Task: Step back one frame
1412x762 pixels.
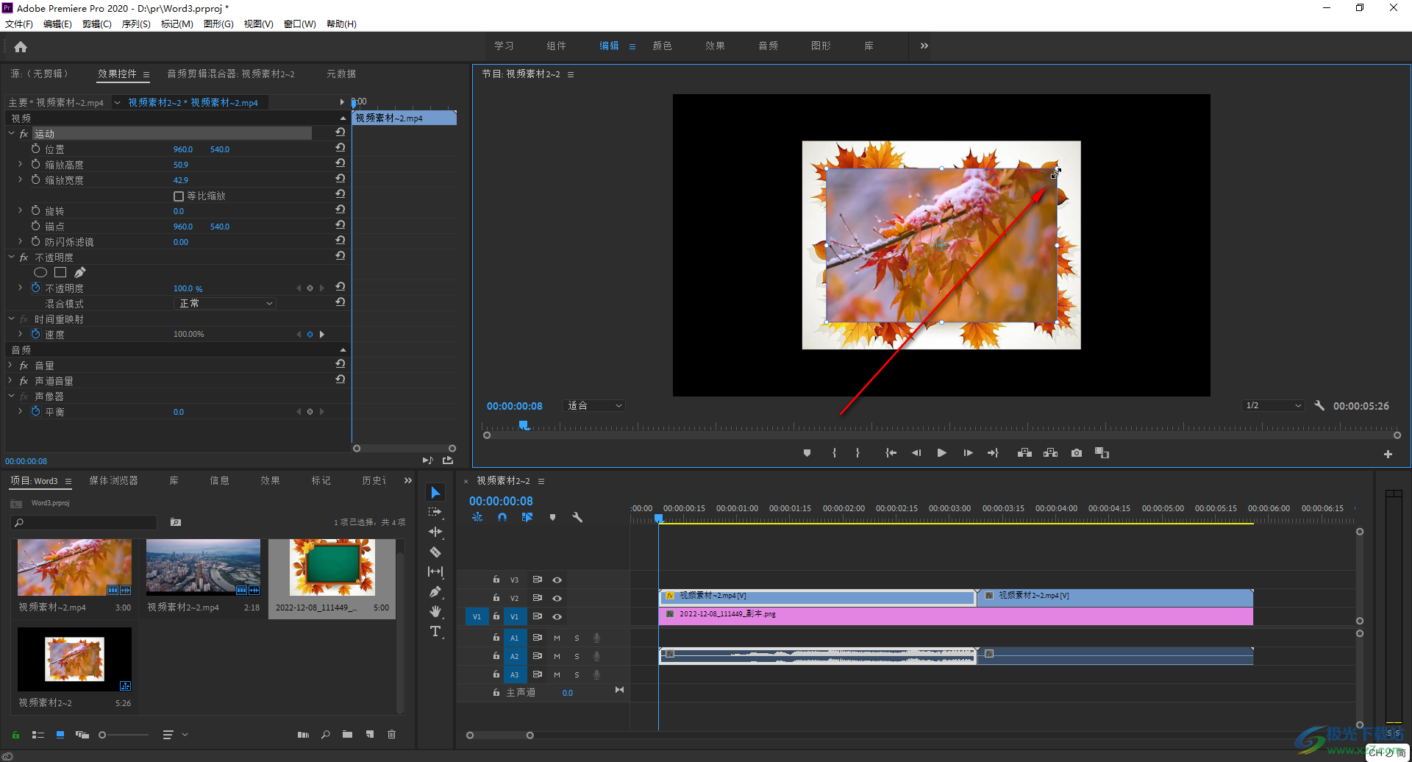Action: point(916,453)
